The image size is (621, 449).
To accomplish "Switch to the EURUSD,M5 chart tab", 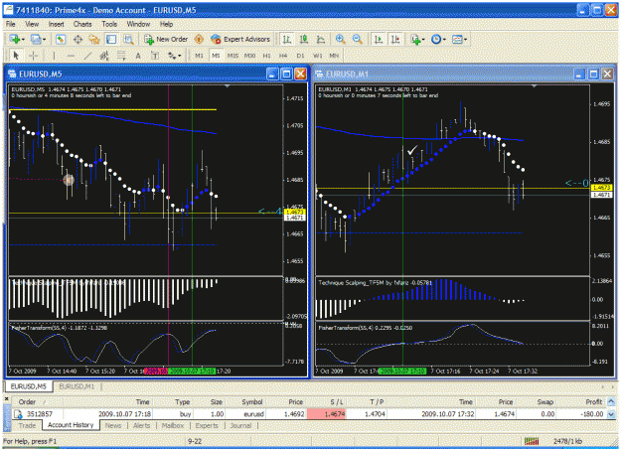I will coord(28,386).
